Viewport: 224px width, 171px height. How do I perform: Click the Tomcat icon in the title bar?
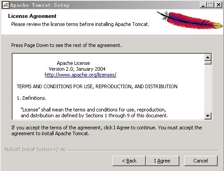tap(6, 5)
